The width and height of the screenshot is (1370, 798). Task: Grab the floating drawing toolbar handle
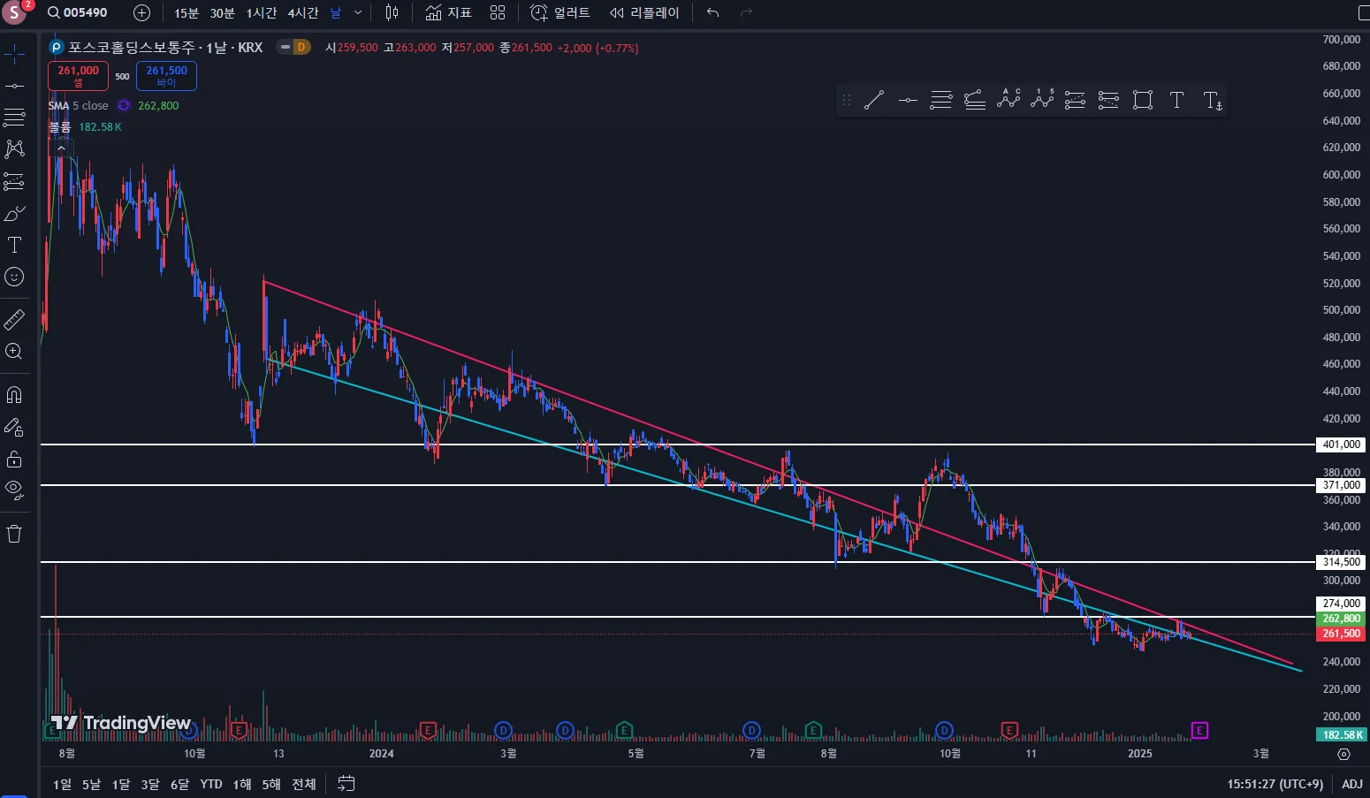pos(847,101)
